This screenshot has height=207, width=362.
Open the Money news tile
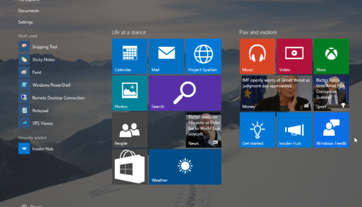[x=276, y=93]
